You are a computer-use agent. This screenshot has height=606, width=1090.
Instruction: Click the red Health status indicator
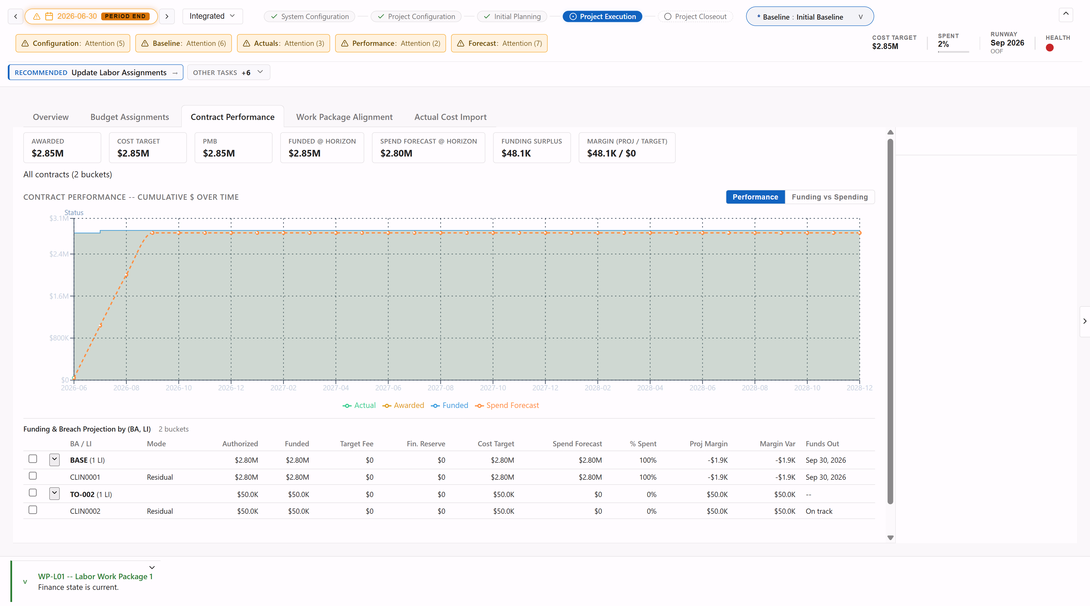(x=1049, y=48)
